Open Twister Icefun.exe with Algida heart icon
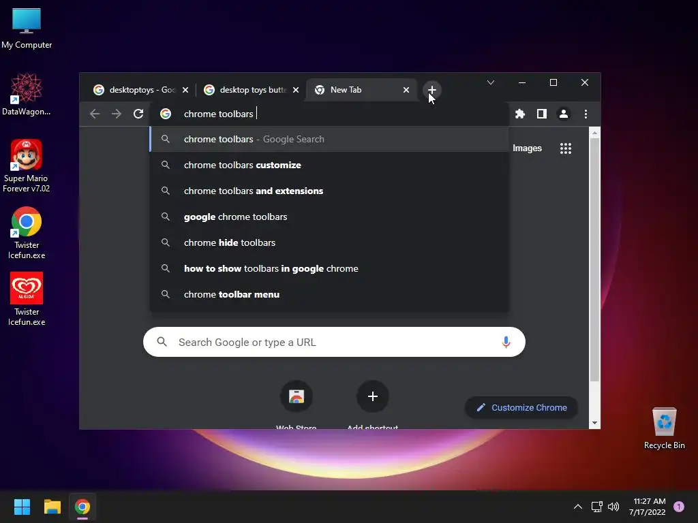This screenshot has width=698, height=523. pyautogui.click(x=27, y=299)
